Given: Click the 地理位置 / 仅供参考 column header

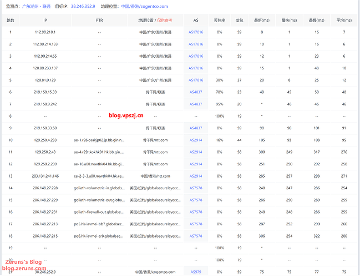Looking at the screenshot, I should (x=155, y=20).
